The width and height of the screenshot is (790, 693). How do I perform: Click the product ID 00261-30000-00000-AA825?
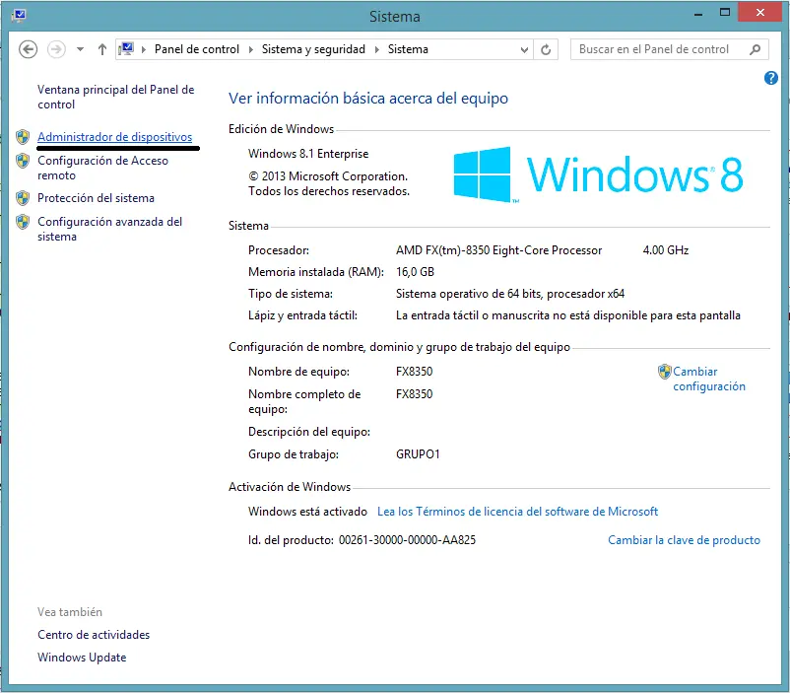tap(407, 540)
